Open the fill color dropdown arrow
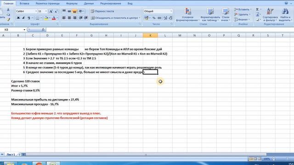The width and height of the screenshot is (294, 165). (50, 18)
